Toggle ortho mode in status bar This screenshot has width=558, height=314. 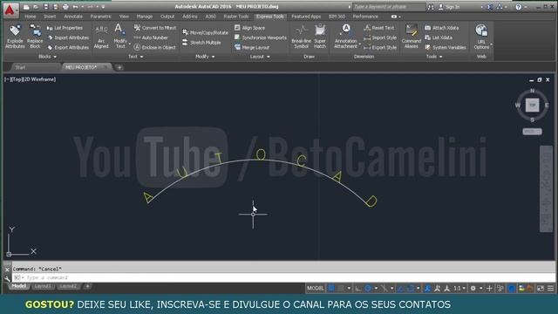click(x=358, y=289)
